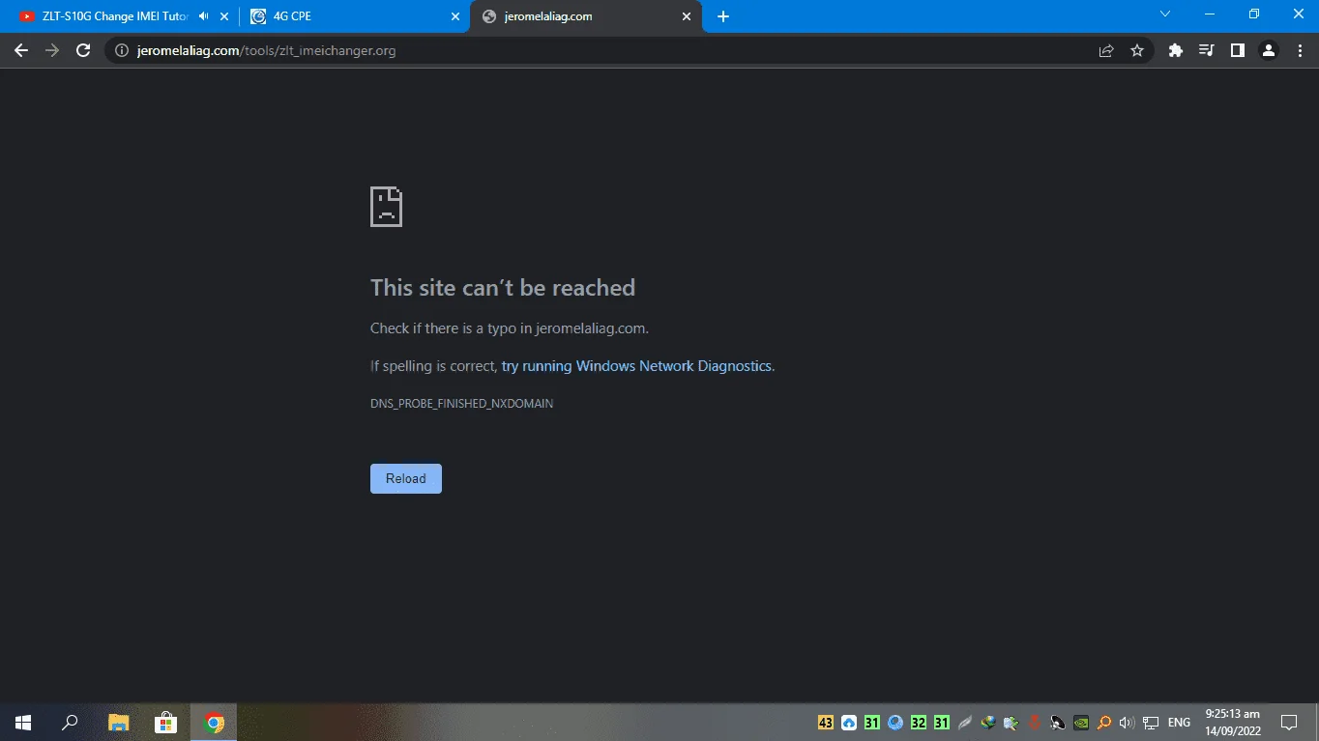Open the network status tray icon

(1151, 723)
